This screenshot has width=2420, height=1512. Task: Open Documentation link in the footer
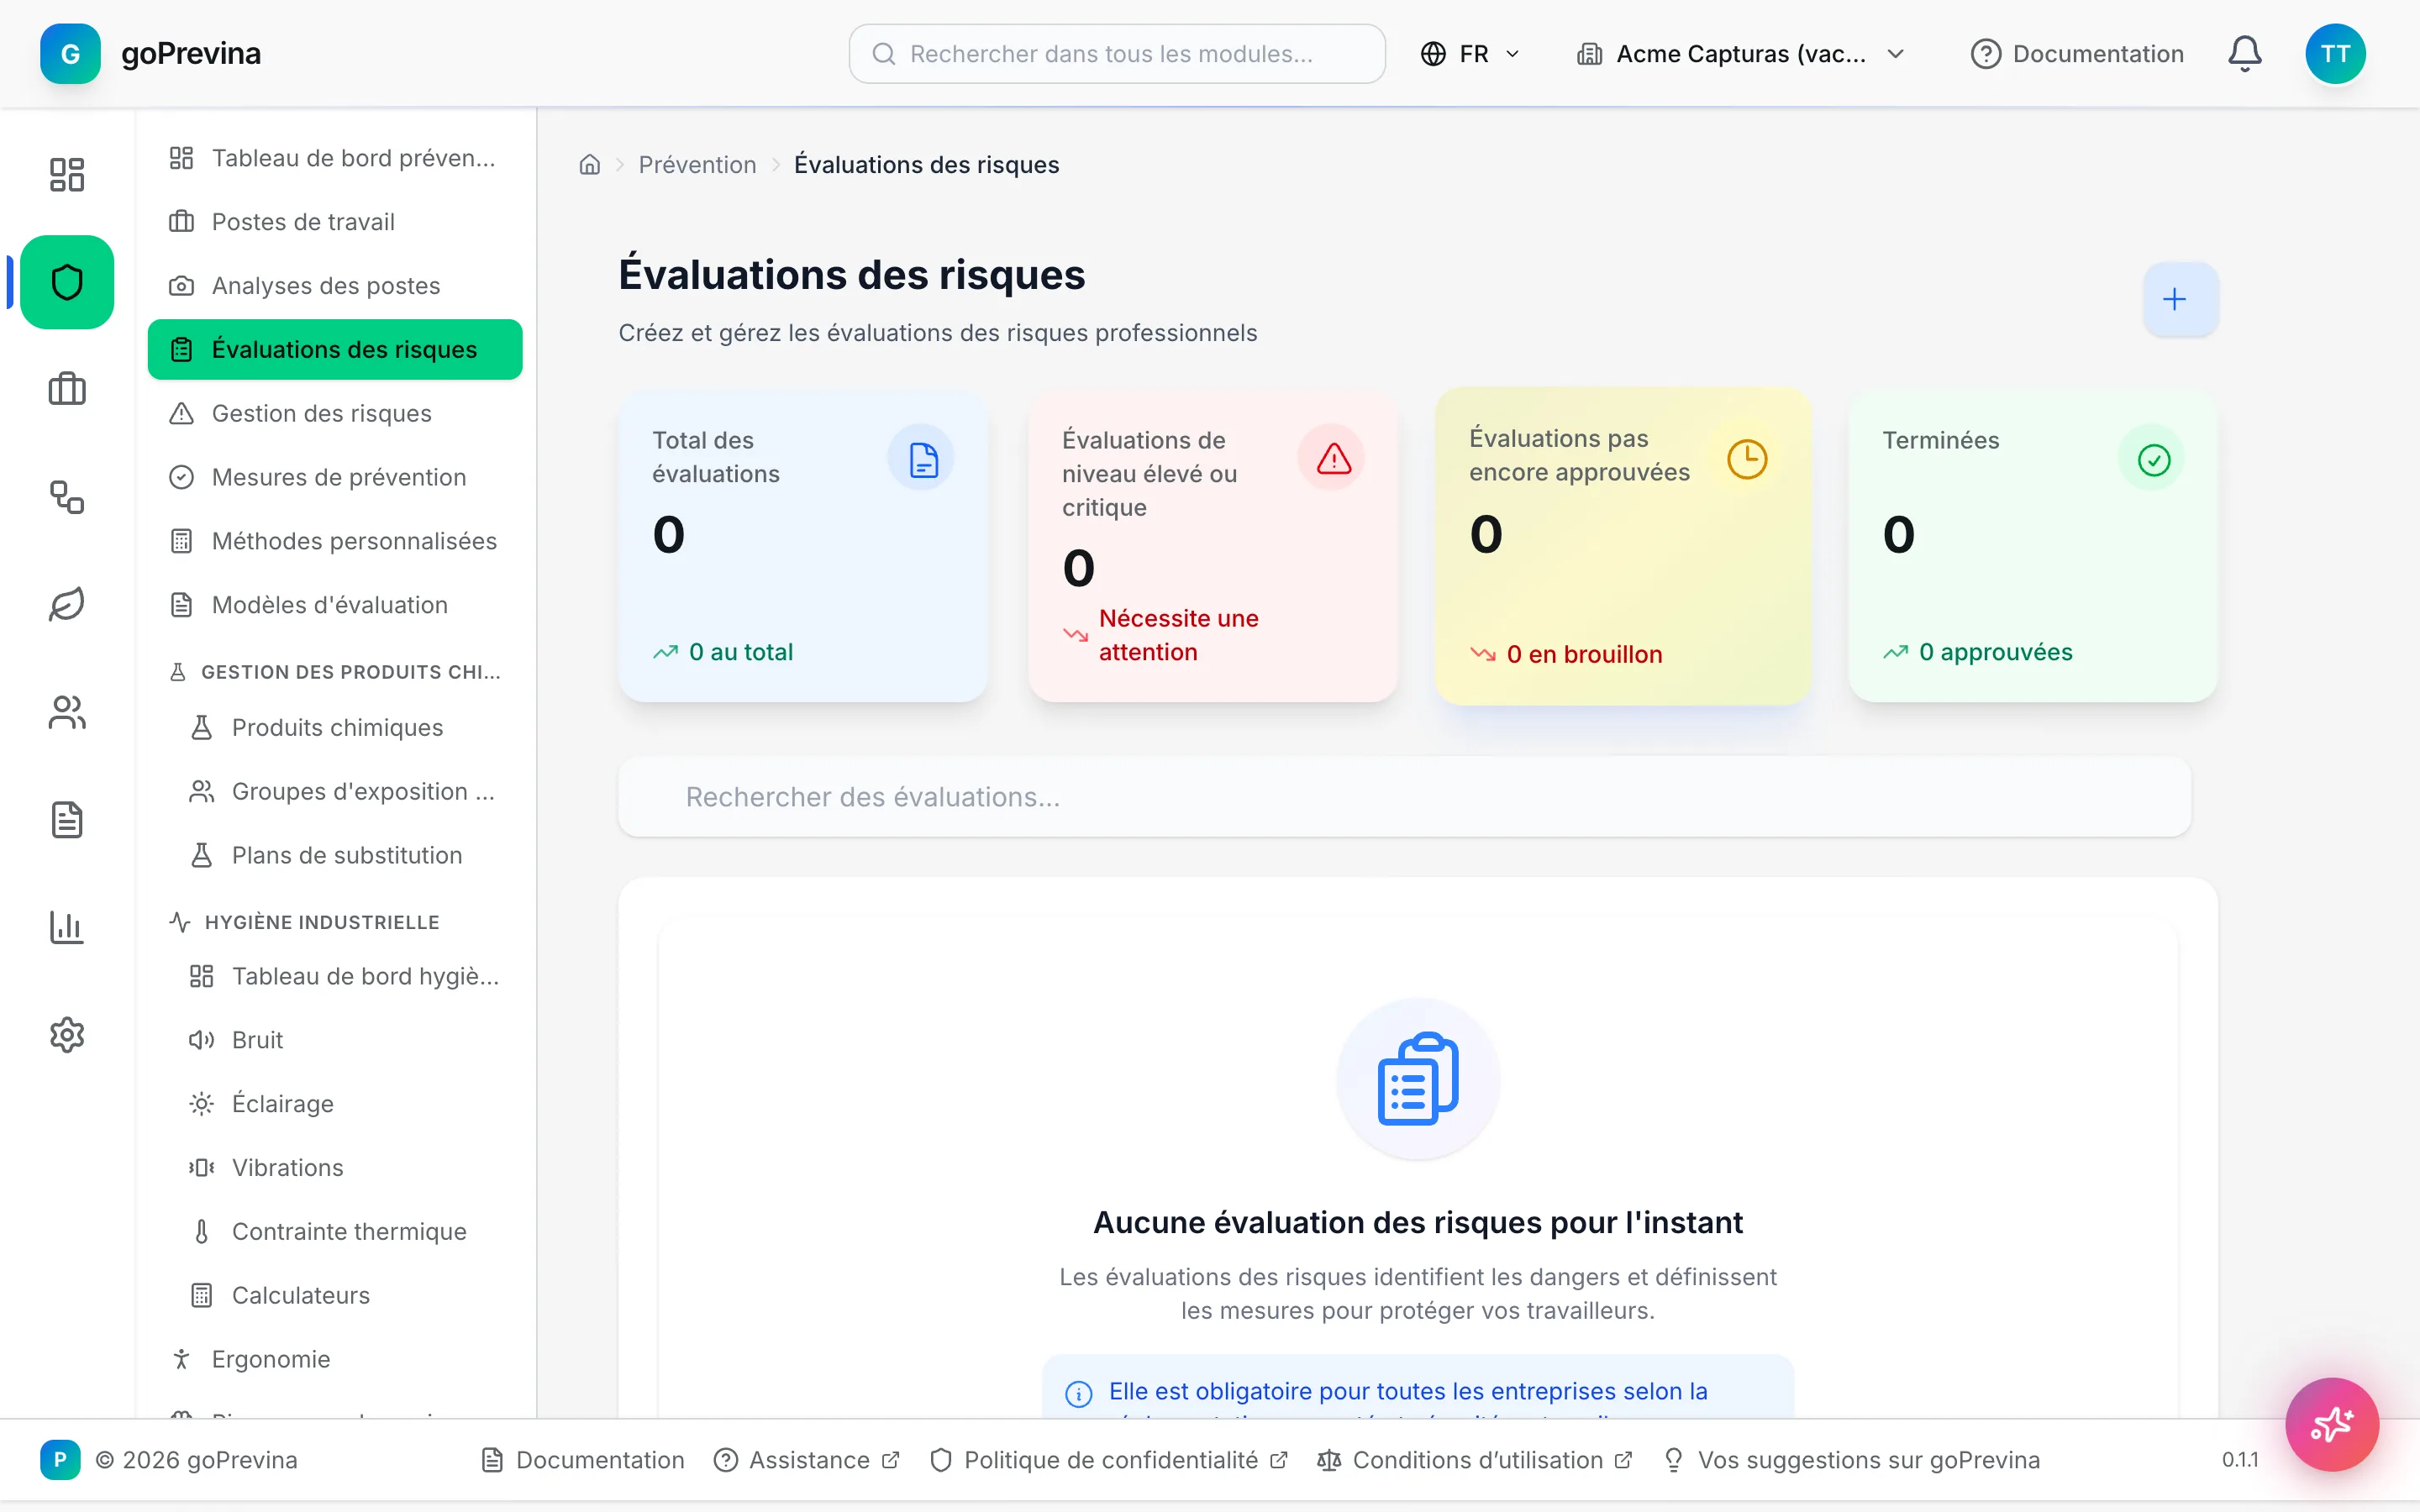click(x=583, y=1460)
